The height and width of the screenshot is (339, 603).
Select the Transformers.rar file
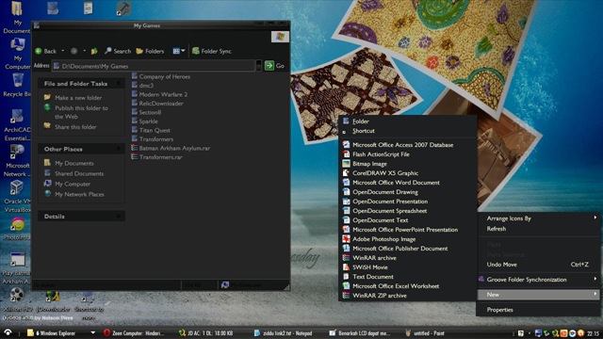[x=156, y=157]
